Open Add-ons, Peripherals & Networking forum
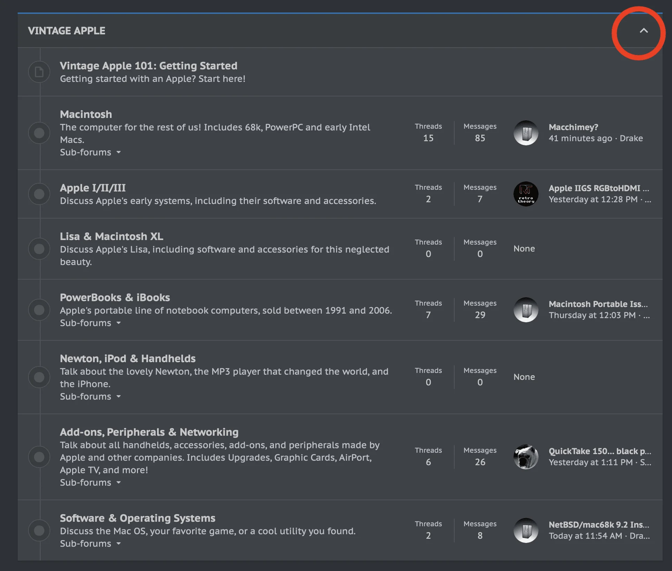Viewport: 672px width, 571px height. tap(149, 432)
